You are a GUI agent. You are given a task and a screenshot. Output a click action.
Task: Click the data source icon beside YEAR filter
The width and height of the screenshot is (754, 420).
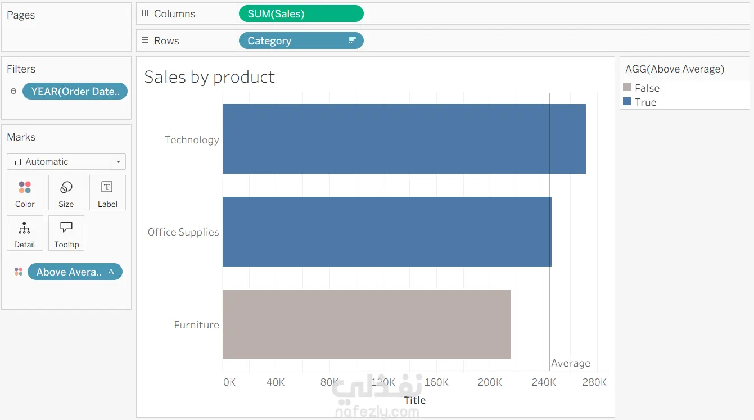point(13,91)
